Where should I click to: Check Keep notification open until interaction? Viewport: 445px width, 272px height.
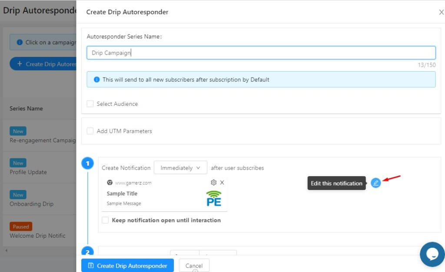coord(105,220)
